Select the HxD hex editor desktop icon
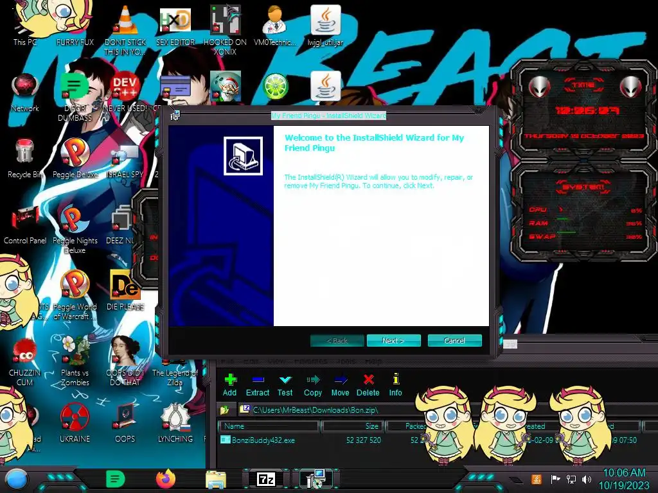The width and height of the screenshot is (658, 493). point(175,26)
